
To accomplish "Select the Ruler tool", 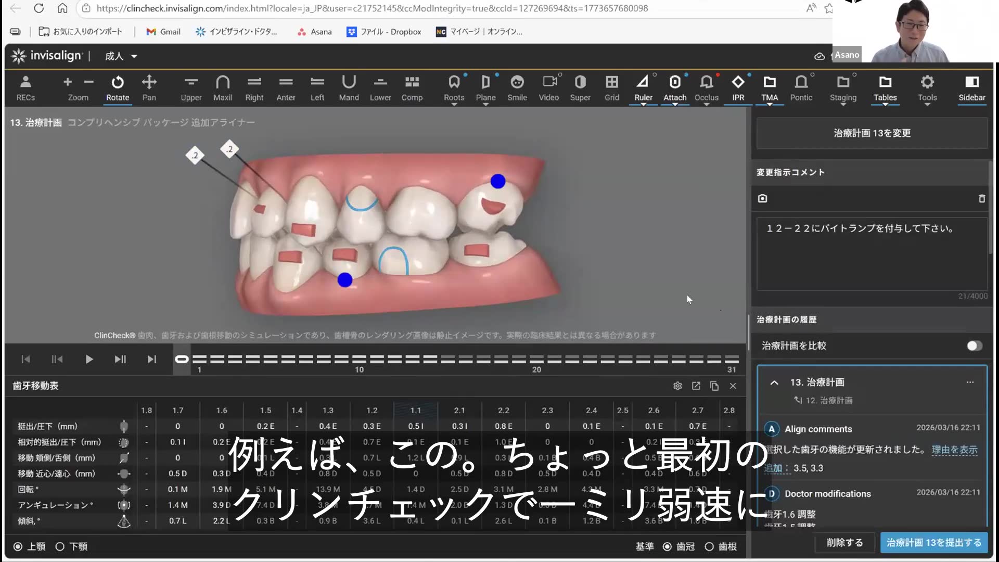I will [x=644, y=88].
